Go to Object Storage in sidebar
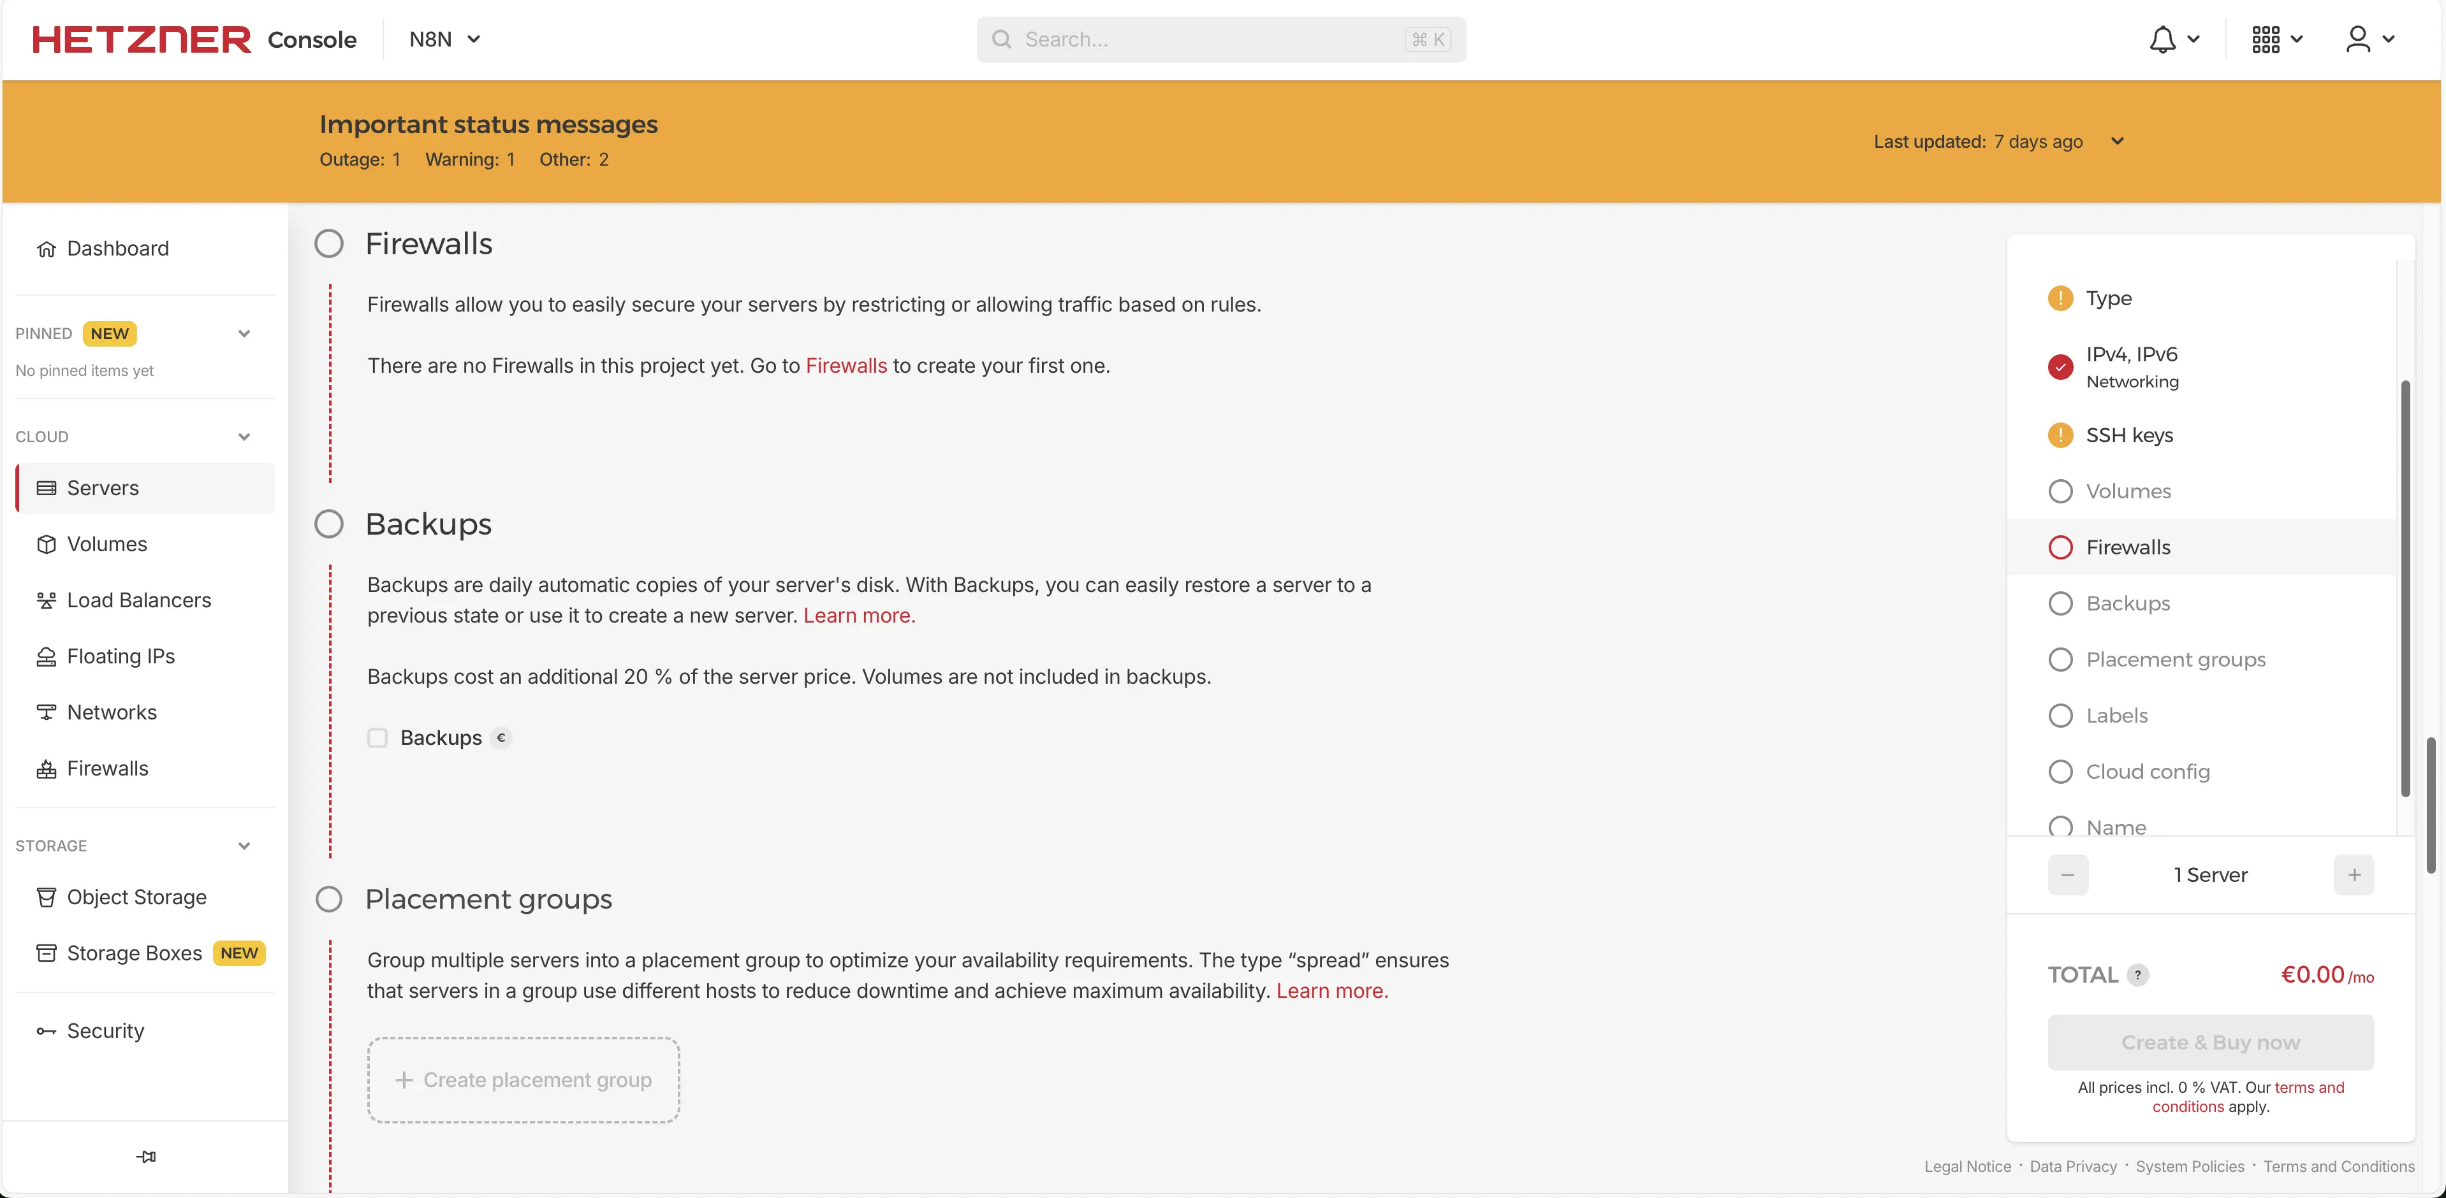This screenshot has height=1198, width=2446. click(x=136, y=897)
